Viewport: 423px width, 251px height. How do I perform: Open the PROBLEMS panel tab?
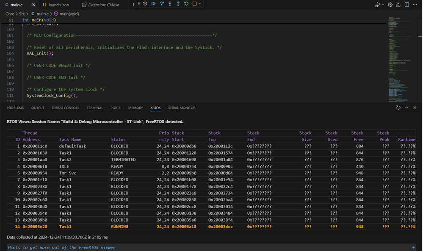pos(15,108)
